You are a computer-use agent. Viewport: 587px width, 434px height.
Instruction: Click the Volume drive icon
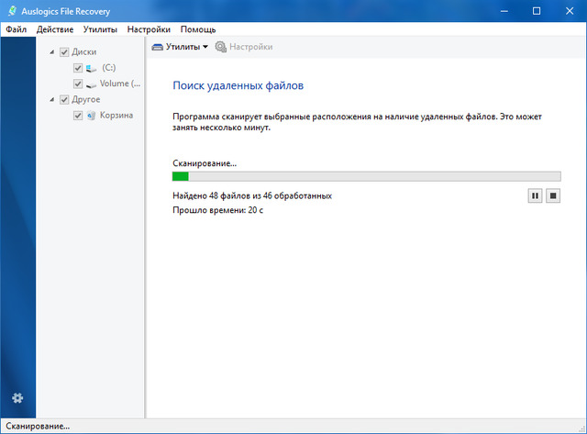pyautogui.click(x=91, y=83)
